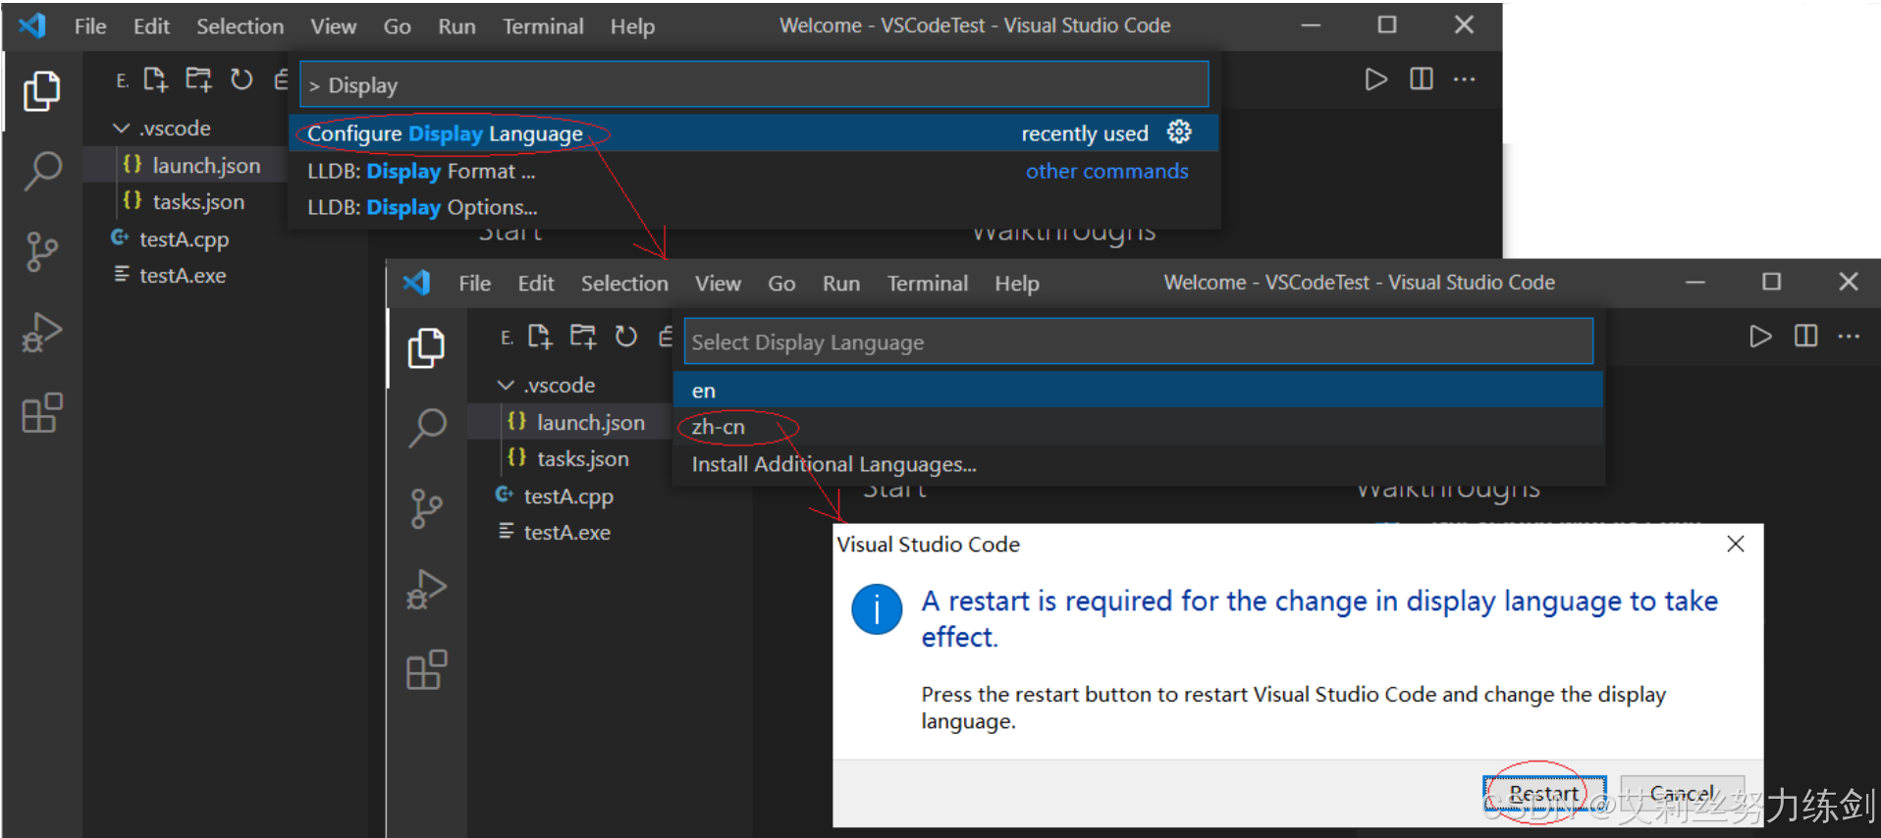Open Run menu in the foreground window
Screen dimensions: 1881x838
841,284
